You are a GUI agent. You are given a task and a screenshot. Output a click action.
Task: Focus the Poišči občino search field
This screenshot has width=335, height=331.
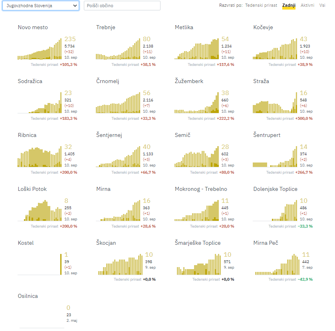click(x=122, y=6)
